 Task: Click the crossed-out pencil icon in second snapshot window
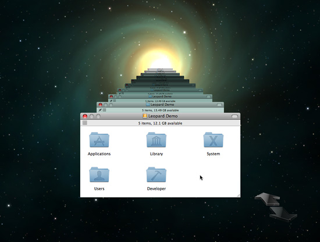(100, 110)
